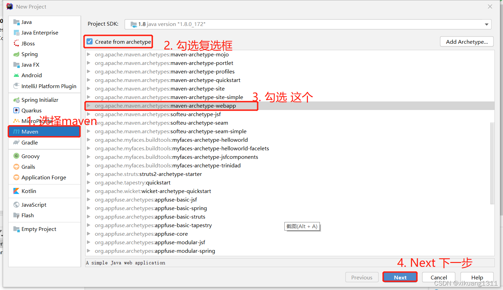Click the Spring leaf icon
Screen dimensions: 503x290
pyautogui.click(x=16, y=54)
